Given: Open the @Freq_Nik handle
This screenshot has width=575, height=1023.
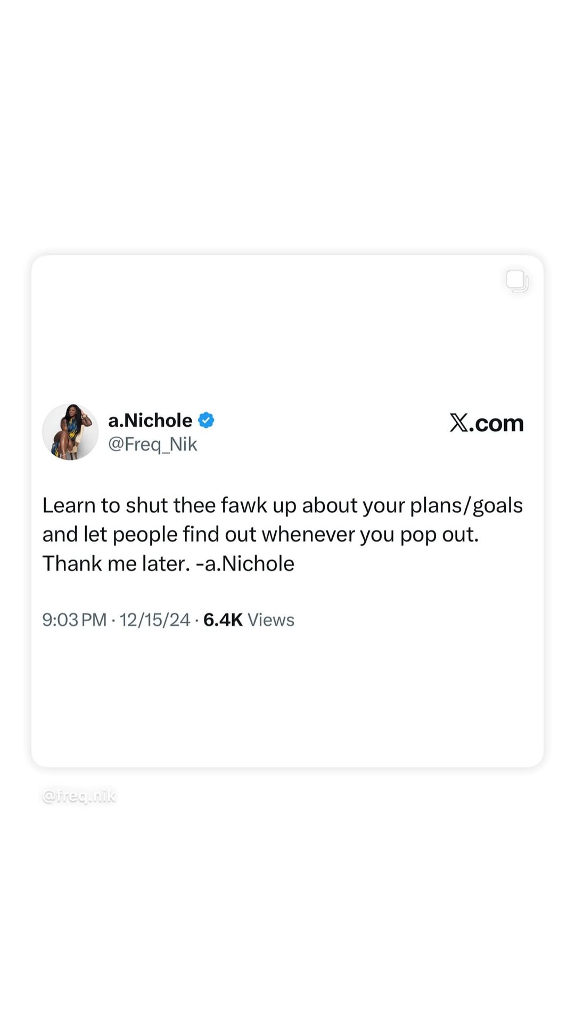Looking at the screenshot, I should tap(152, 444).
